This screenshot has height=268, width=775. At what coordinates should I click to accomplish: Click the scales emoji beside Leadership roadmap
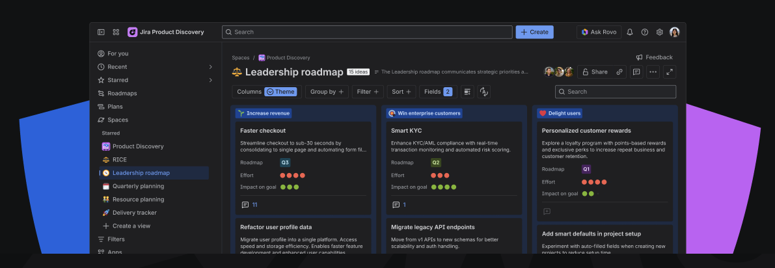click(238, 72)
